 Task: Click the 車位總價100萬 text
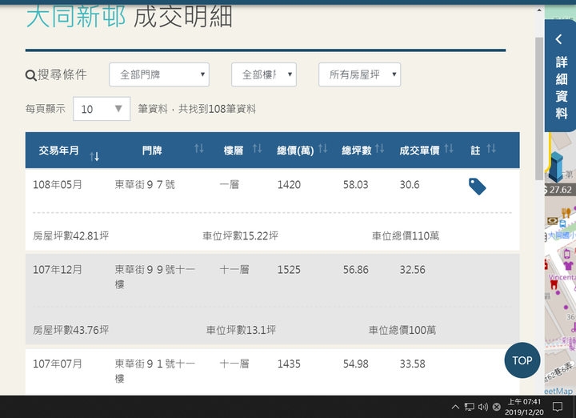pos(402,330)
